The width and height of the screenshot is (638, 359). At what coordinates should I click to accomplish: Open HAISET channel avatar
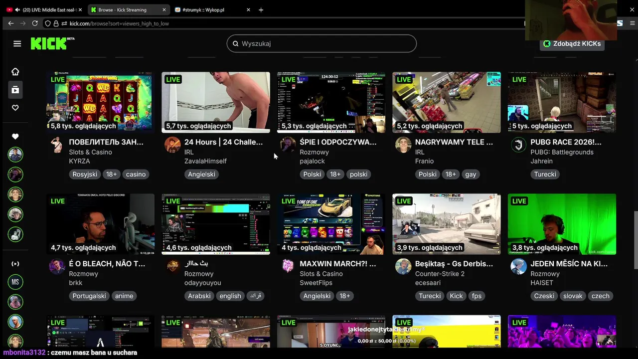[519, 266]
